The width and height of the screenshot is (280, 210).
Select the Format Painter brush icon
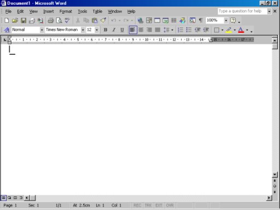coord(103,20)
